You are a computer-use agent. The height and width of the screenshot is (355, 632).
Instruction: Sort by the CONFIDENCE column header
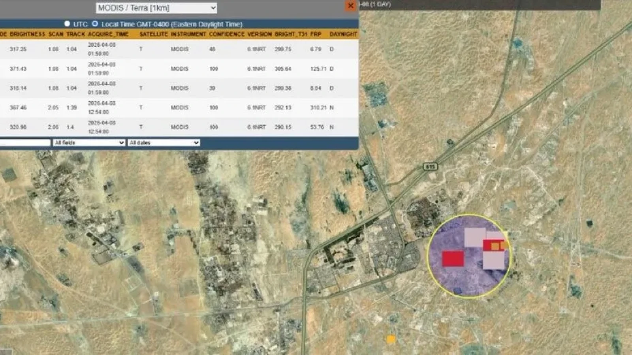226,34
